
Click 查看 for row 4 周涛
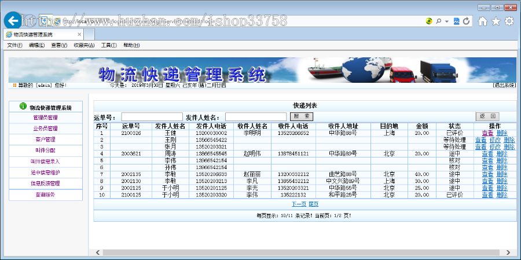click(x=488, y=153)
